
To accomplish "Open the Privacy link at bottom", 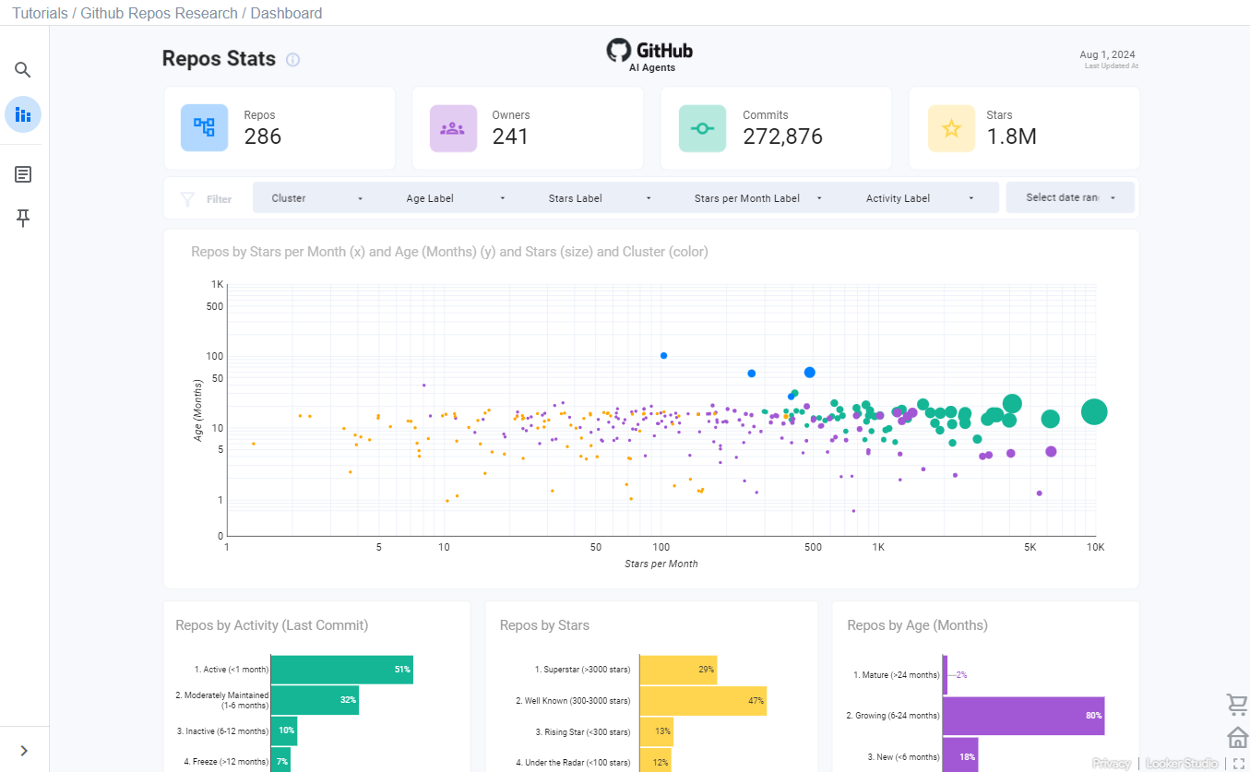I will point(1113,764).
